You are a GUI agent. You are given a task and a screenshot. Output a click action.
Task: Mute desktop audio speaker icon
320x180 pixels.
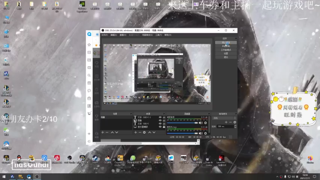click(201, 123)
